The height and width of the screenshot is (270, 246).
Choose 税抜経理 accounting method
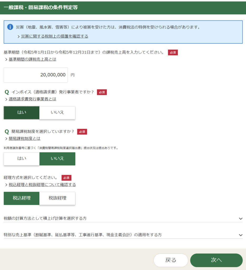[57, 198]
